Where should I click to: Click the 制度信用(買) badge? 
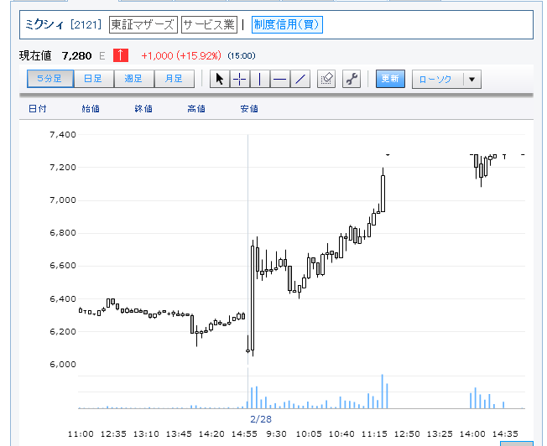tap(287, 25)
